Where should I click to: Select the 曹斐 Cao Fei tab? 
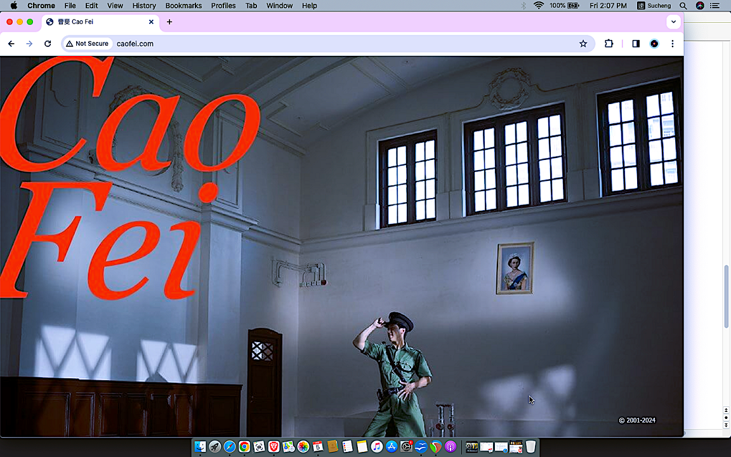(x=101, y=22)
